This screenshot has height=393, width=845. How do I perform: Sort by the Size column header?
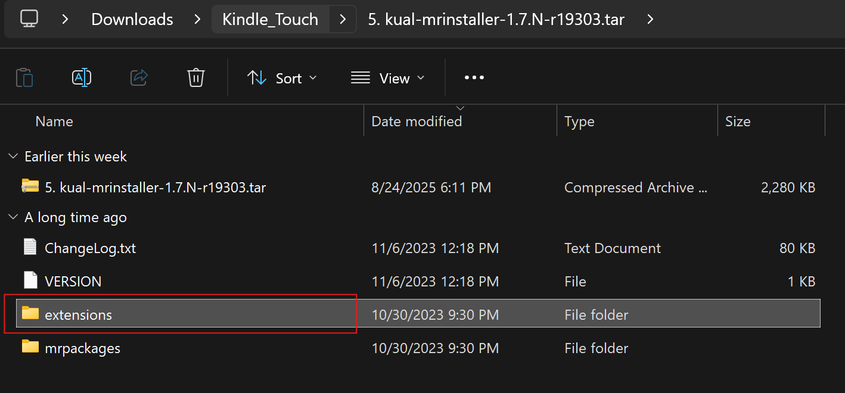point(738,121)
